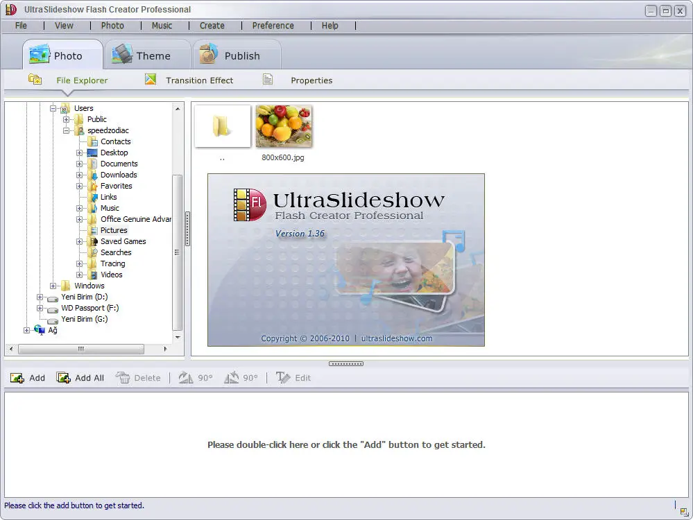The width and height of the screenshot is (693, 520).
Task: Open the File menu
Action: coord(21,26)
